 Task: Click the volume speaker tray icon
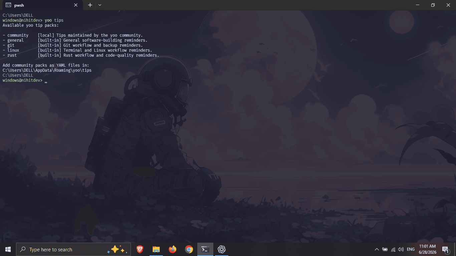point(401,249)
